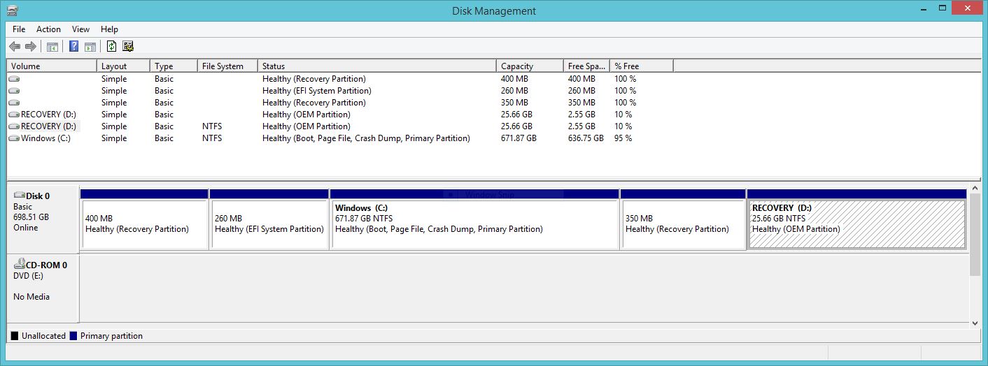The width and height of the screenshot is (988, 366).
Task: Open the Action menu
Action: (48, 29)
